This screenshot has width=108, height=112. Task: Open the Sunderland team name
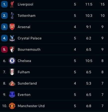[27, 83]
